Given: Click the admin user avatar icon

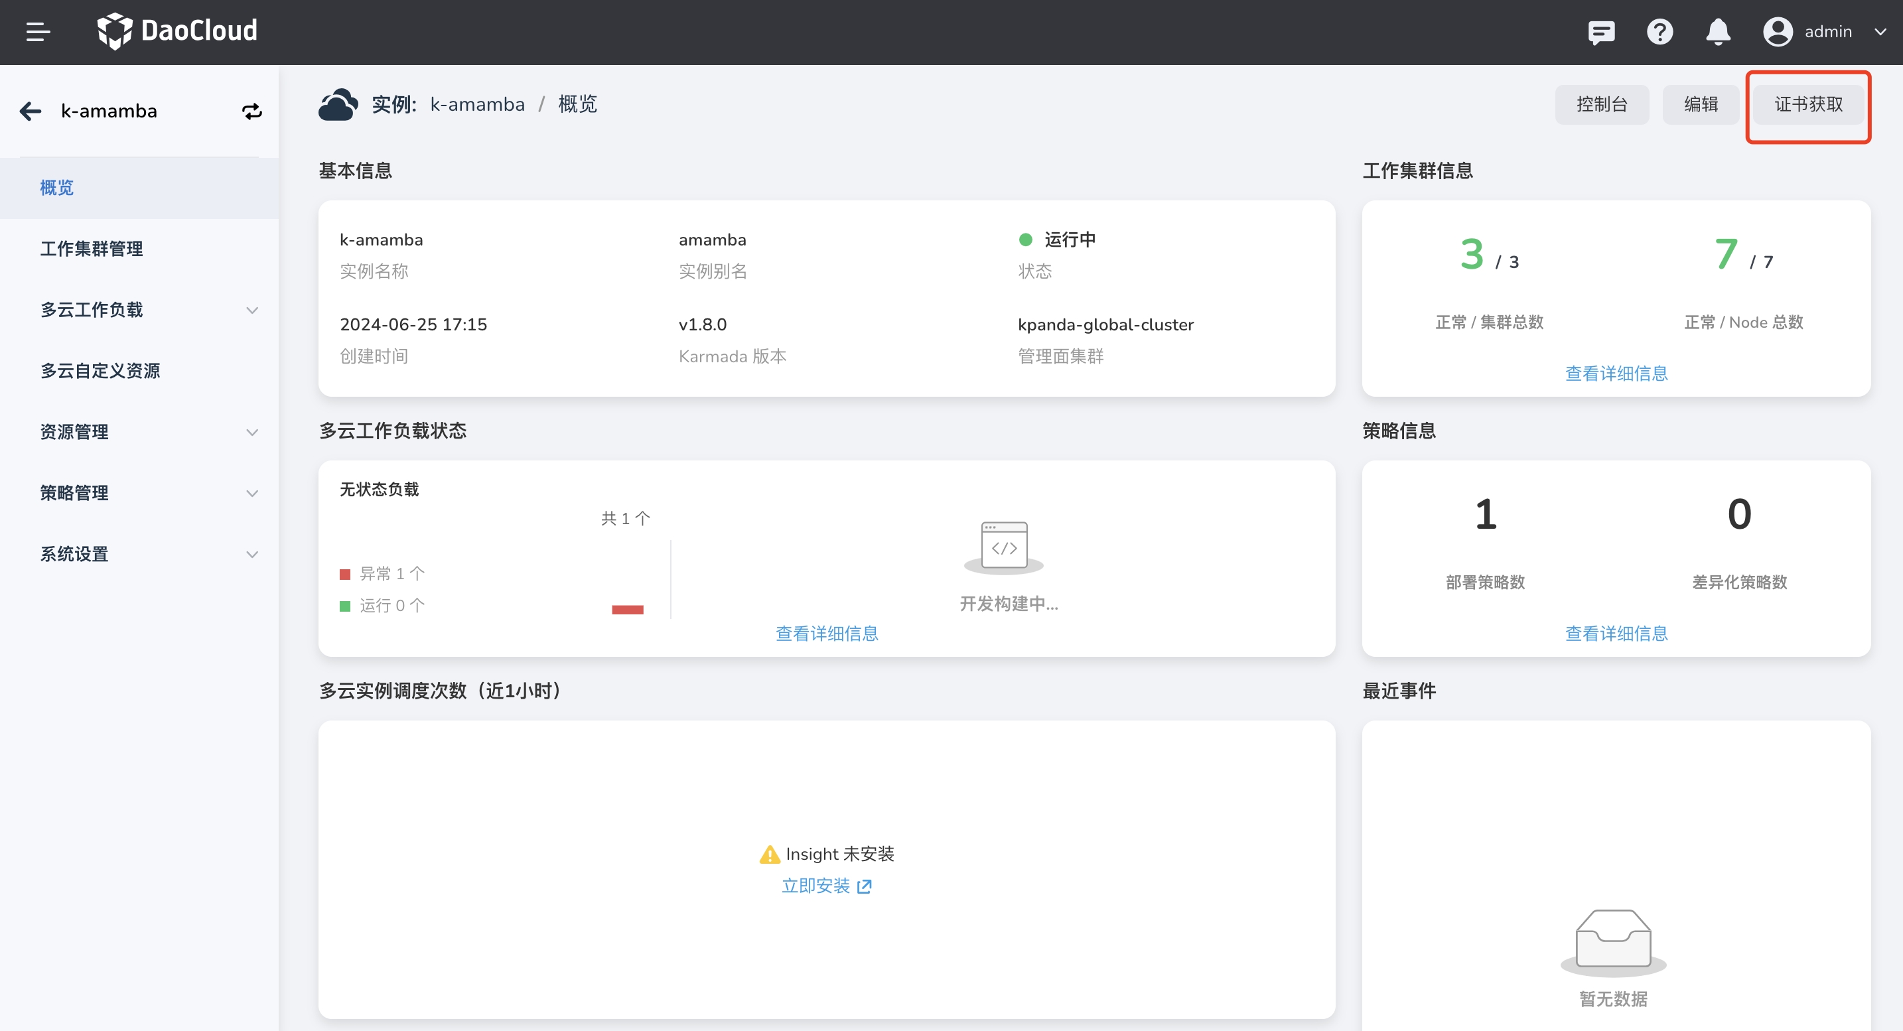Looking at the screenshot, I should pyautogui.click(x=1778, y=32).
